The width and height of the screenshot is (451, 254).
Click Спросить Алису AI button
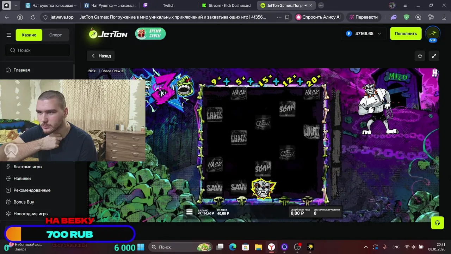point(318,17)
